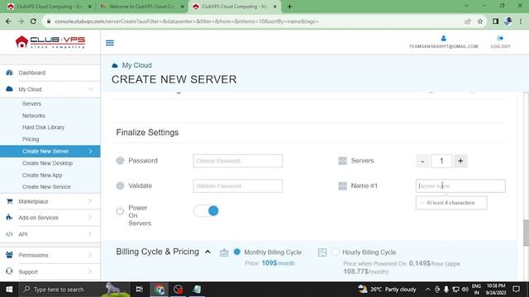This screenshot has width=529, height=297.
Task: Click the Validate Password field
Action: click(237, 186)
